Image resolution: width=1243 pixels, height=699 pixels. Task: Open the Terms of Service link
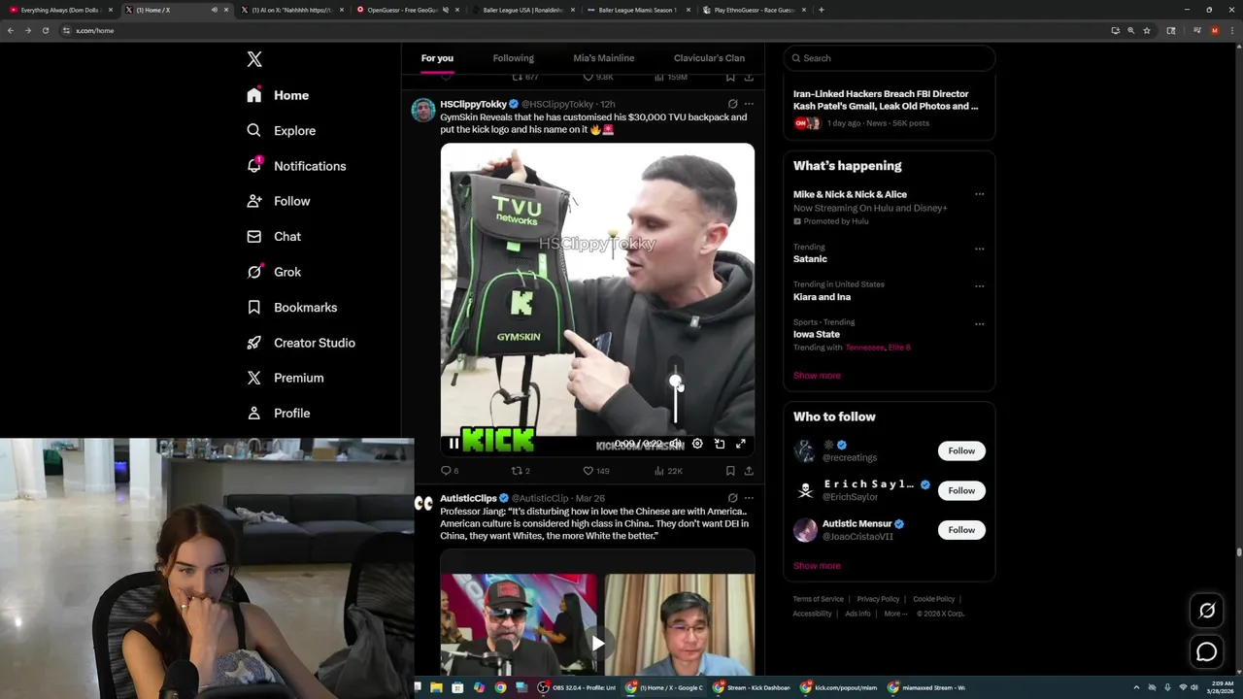click(818, 599)
